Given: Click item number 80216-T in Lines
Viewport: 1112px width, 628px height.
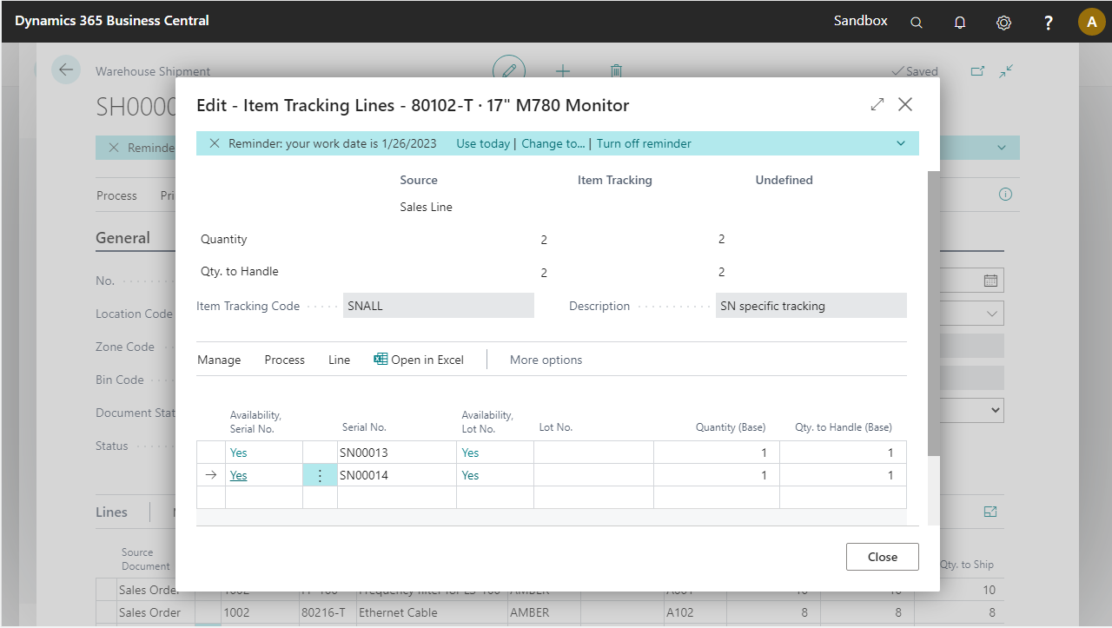Looking at the screenshot, I should [x=323, y=612].
